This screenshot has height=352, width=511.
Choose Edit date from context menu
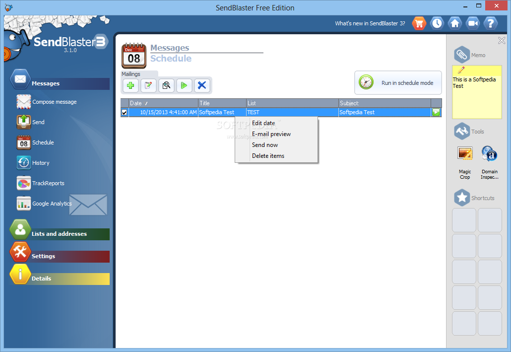(x=276, y=123)
